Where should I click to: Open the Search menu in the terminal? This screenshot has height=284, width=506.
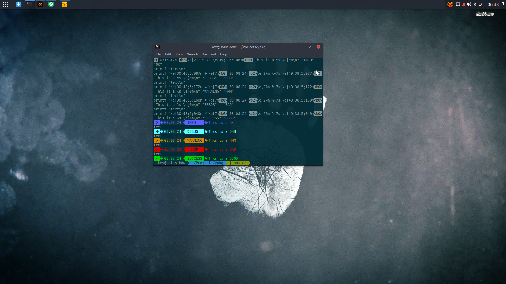pyautogui.click(x=193, y=54)
